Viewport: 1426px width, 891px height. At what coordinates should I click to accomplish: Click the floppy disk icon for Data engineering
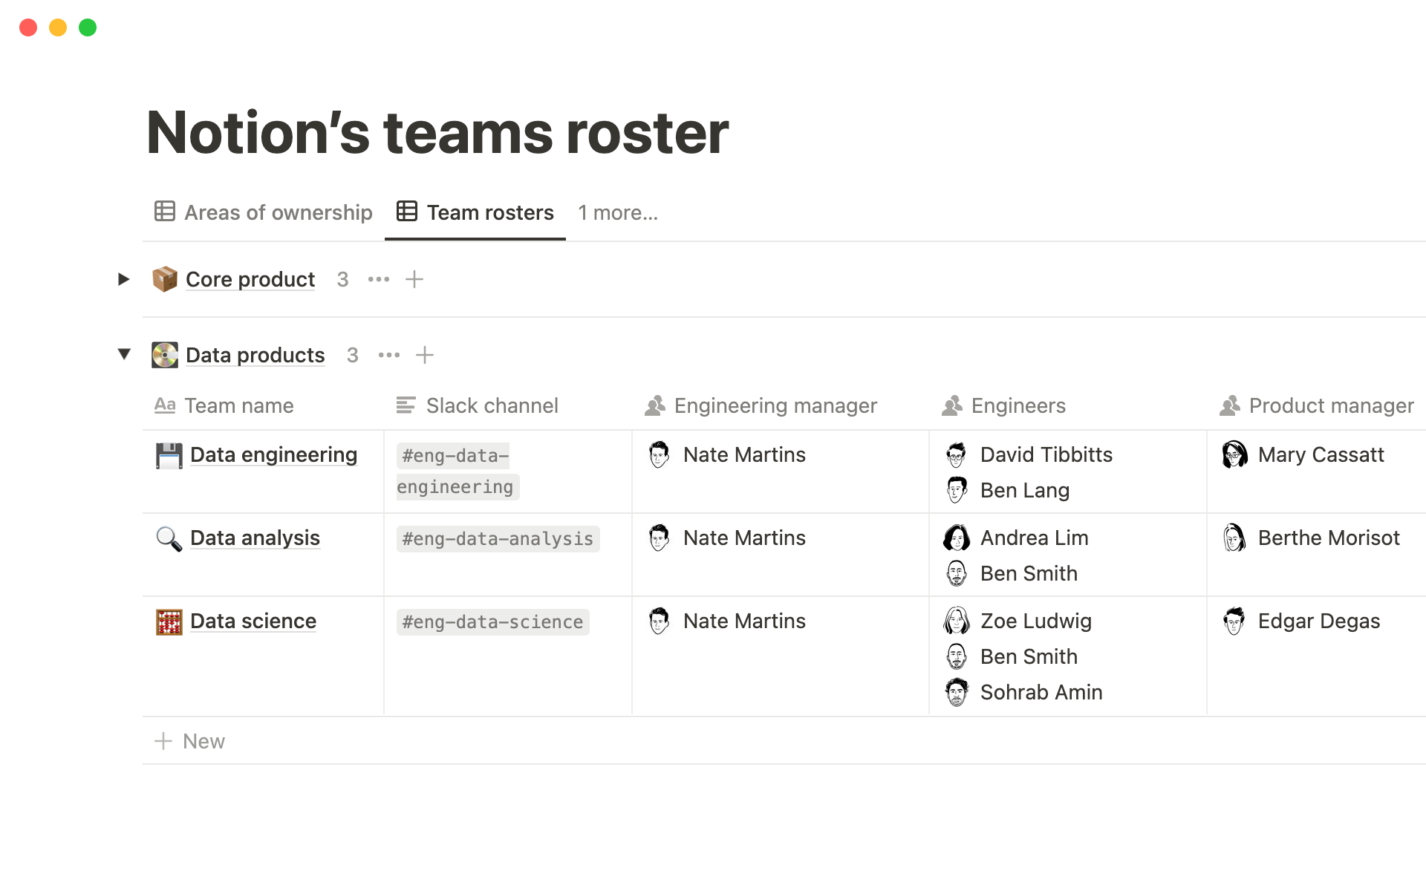pos(169,455)
